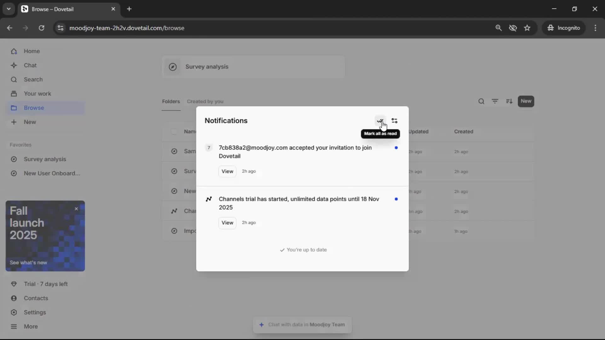Open the tab search dropdown arrow
This screenshot has width=605, height=340.
pos(9,9)
